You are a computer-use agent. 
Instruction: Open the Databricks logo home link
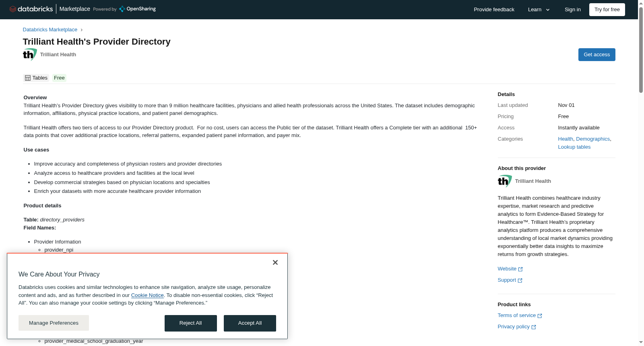tap(31, 9)
